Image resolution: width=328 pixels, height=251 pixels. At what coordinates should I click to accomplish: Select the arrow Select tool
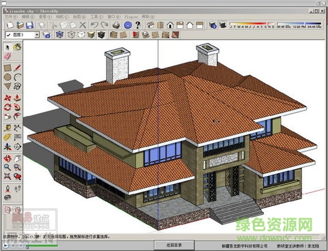coord(8,47)
